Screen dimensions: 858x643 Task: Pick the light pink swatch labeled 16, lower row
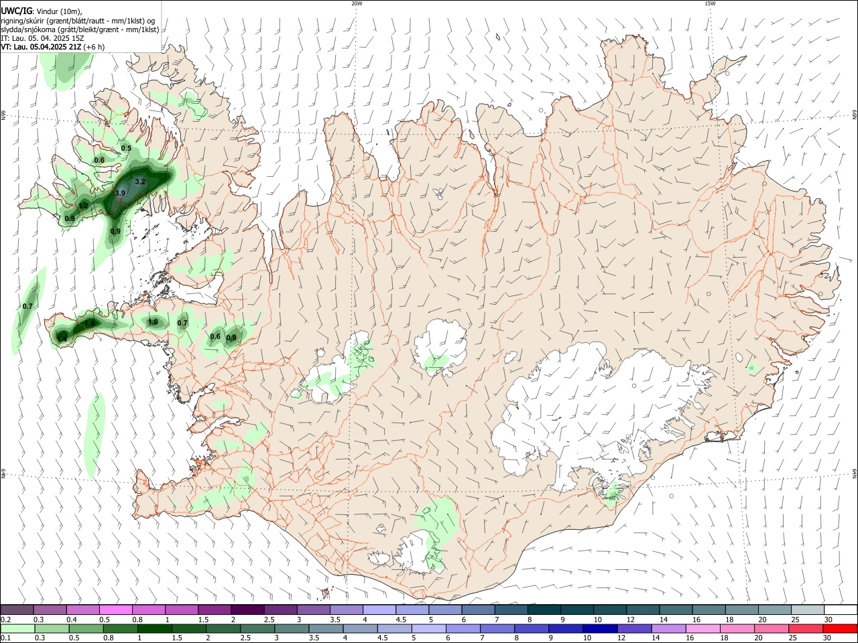(702, 628)
